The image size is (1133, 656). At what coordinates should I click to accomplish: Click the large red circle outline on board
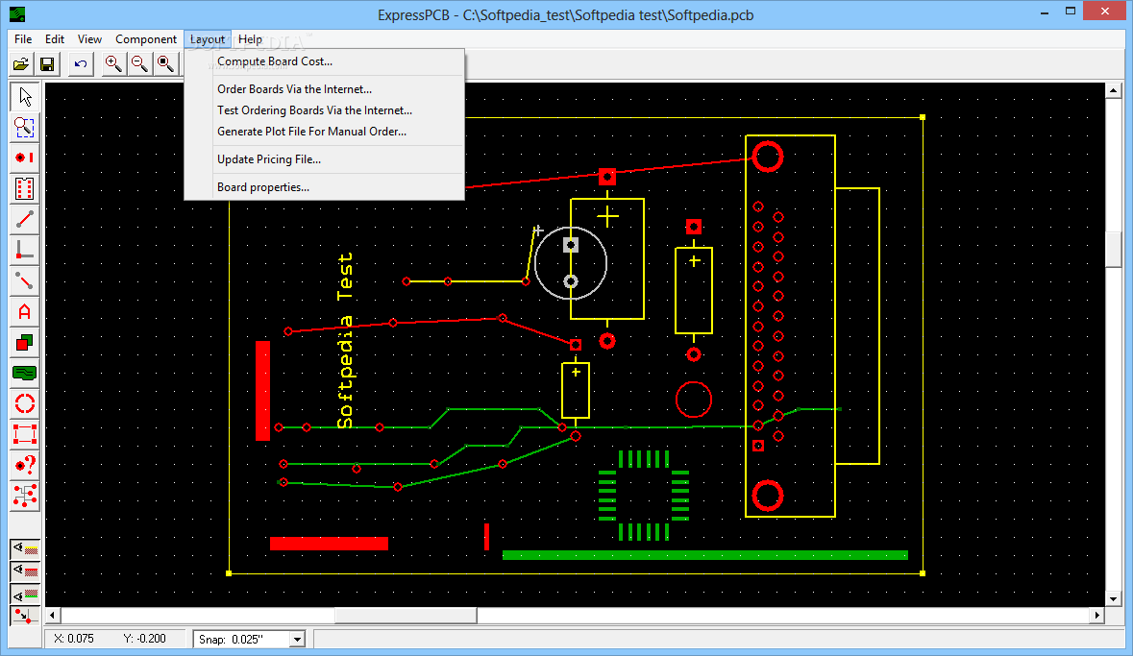[x=694, y=400]
